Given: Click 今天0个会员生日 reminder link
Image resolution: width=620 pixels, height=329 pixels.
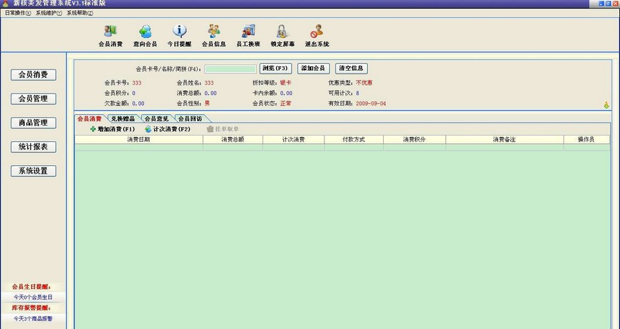Looking at the screenshot, I should pyautogui.click(x=33, y=297).
